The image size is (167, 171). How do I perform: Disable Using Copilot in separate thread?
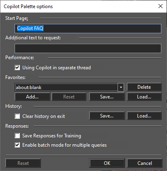pos(17,68)
